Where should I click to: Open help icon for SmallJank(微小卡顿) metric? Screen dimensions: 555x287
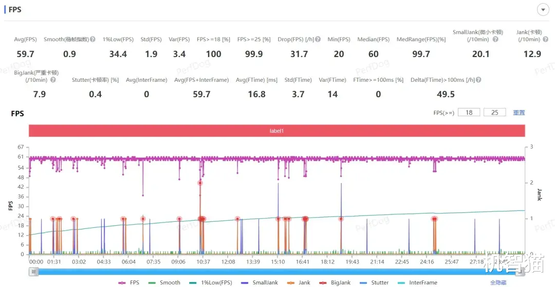tap(495, 39)
